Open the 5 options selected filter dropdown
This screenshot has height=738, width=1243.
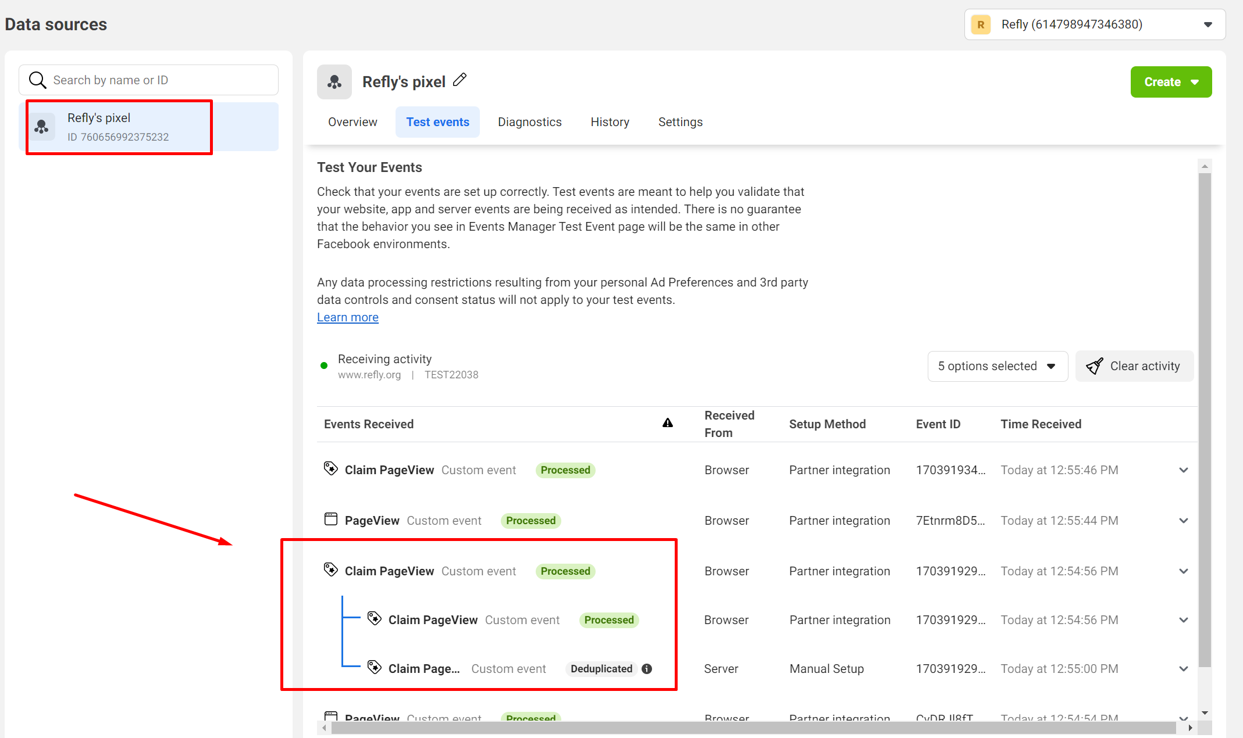pos(998,366)
